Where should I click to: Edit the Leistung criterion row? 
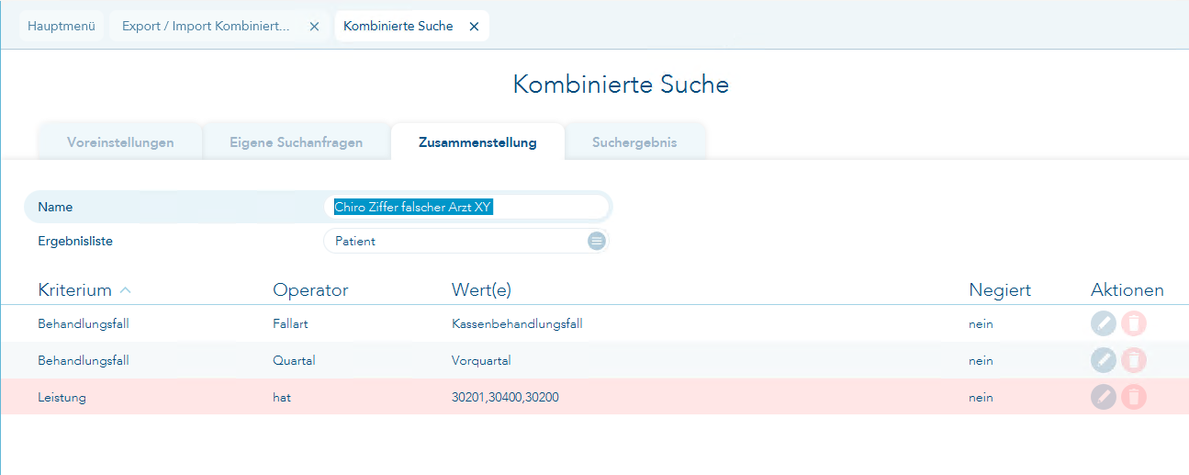[1103, 397]
